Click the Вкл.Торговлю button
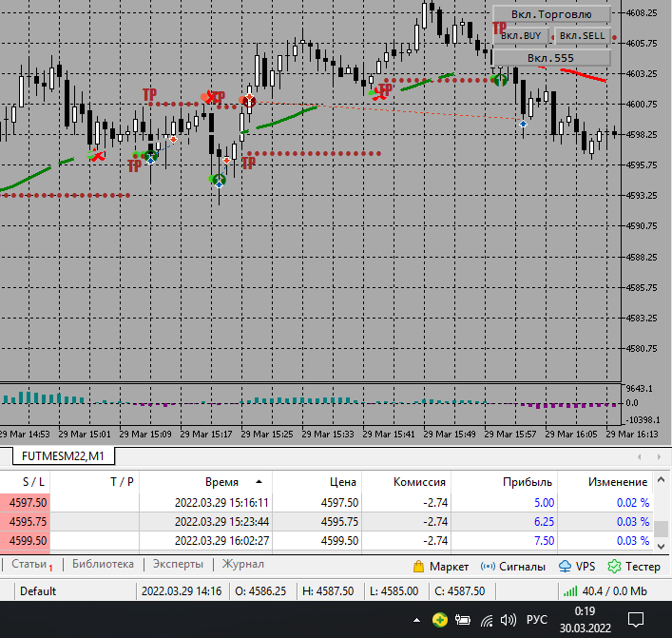The width and height of the screenshot is (672, 638). pyautogui.click(x=551, y=14)
